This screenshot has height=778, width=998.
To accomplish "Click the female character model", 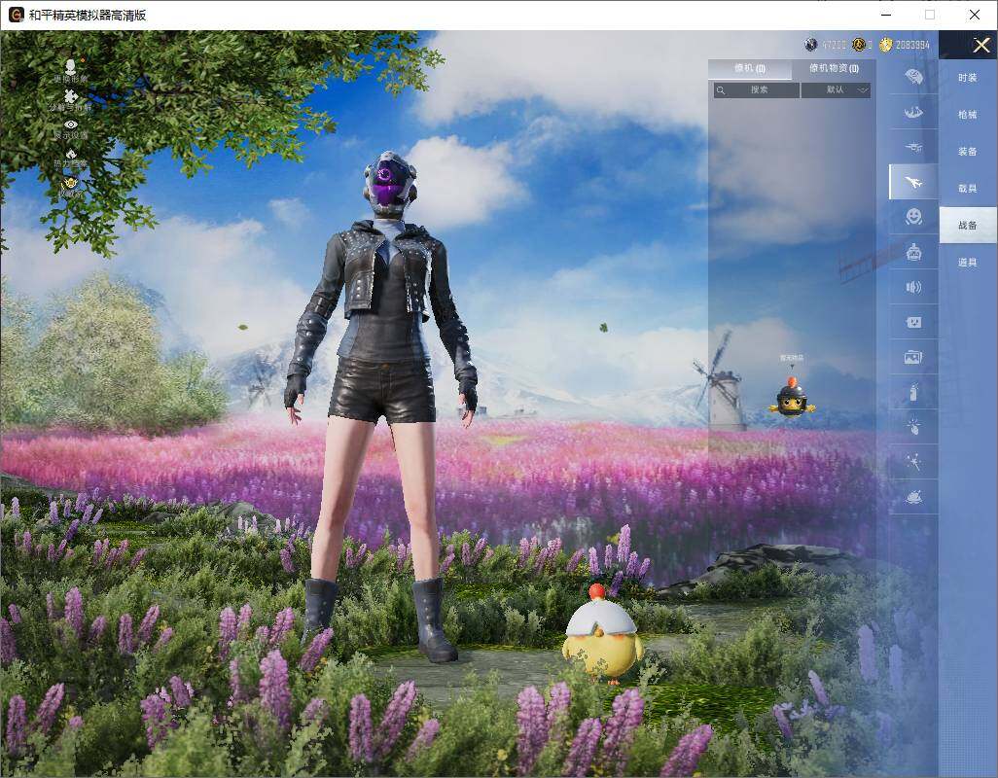I will (x=382, y=406).
